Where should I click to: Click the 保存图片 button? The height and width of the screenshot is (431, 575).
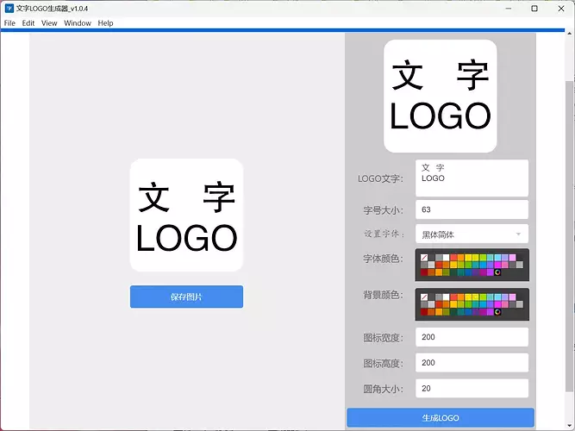click(186, 297)
